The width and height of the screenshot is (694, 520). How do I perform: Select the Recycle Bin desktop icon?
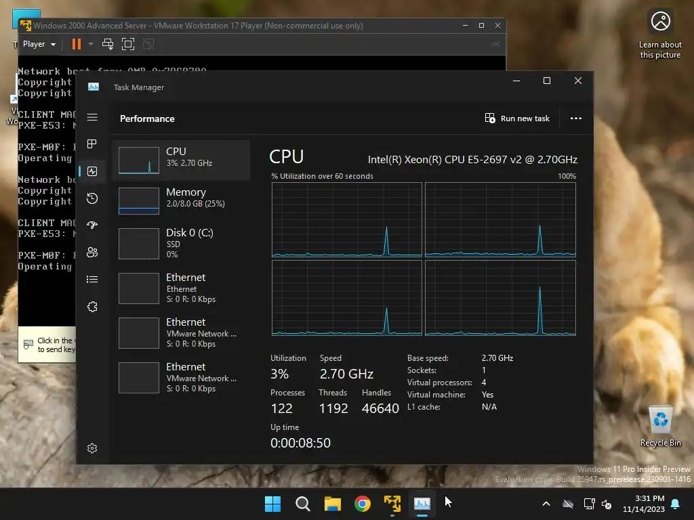660,425
